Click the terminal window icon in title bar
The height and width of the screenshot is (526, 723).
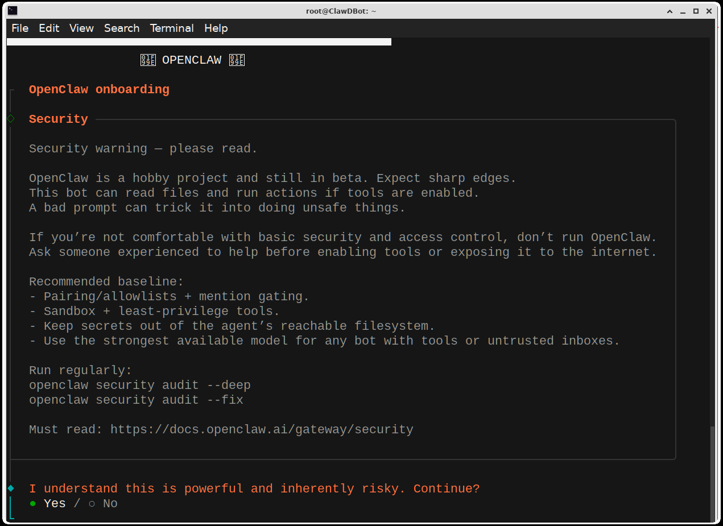13,11
